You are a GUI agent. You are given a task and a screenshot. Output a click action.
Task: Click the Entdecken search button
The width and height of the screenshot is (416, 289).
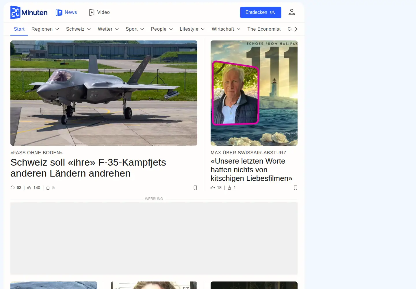261,12
